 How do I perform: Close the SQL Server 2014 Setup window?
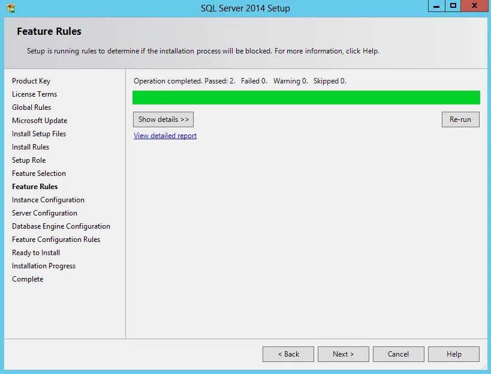coord(474,6)
